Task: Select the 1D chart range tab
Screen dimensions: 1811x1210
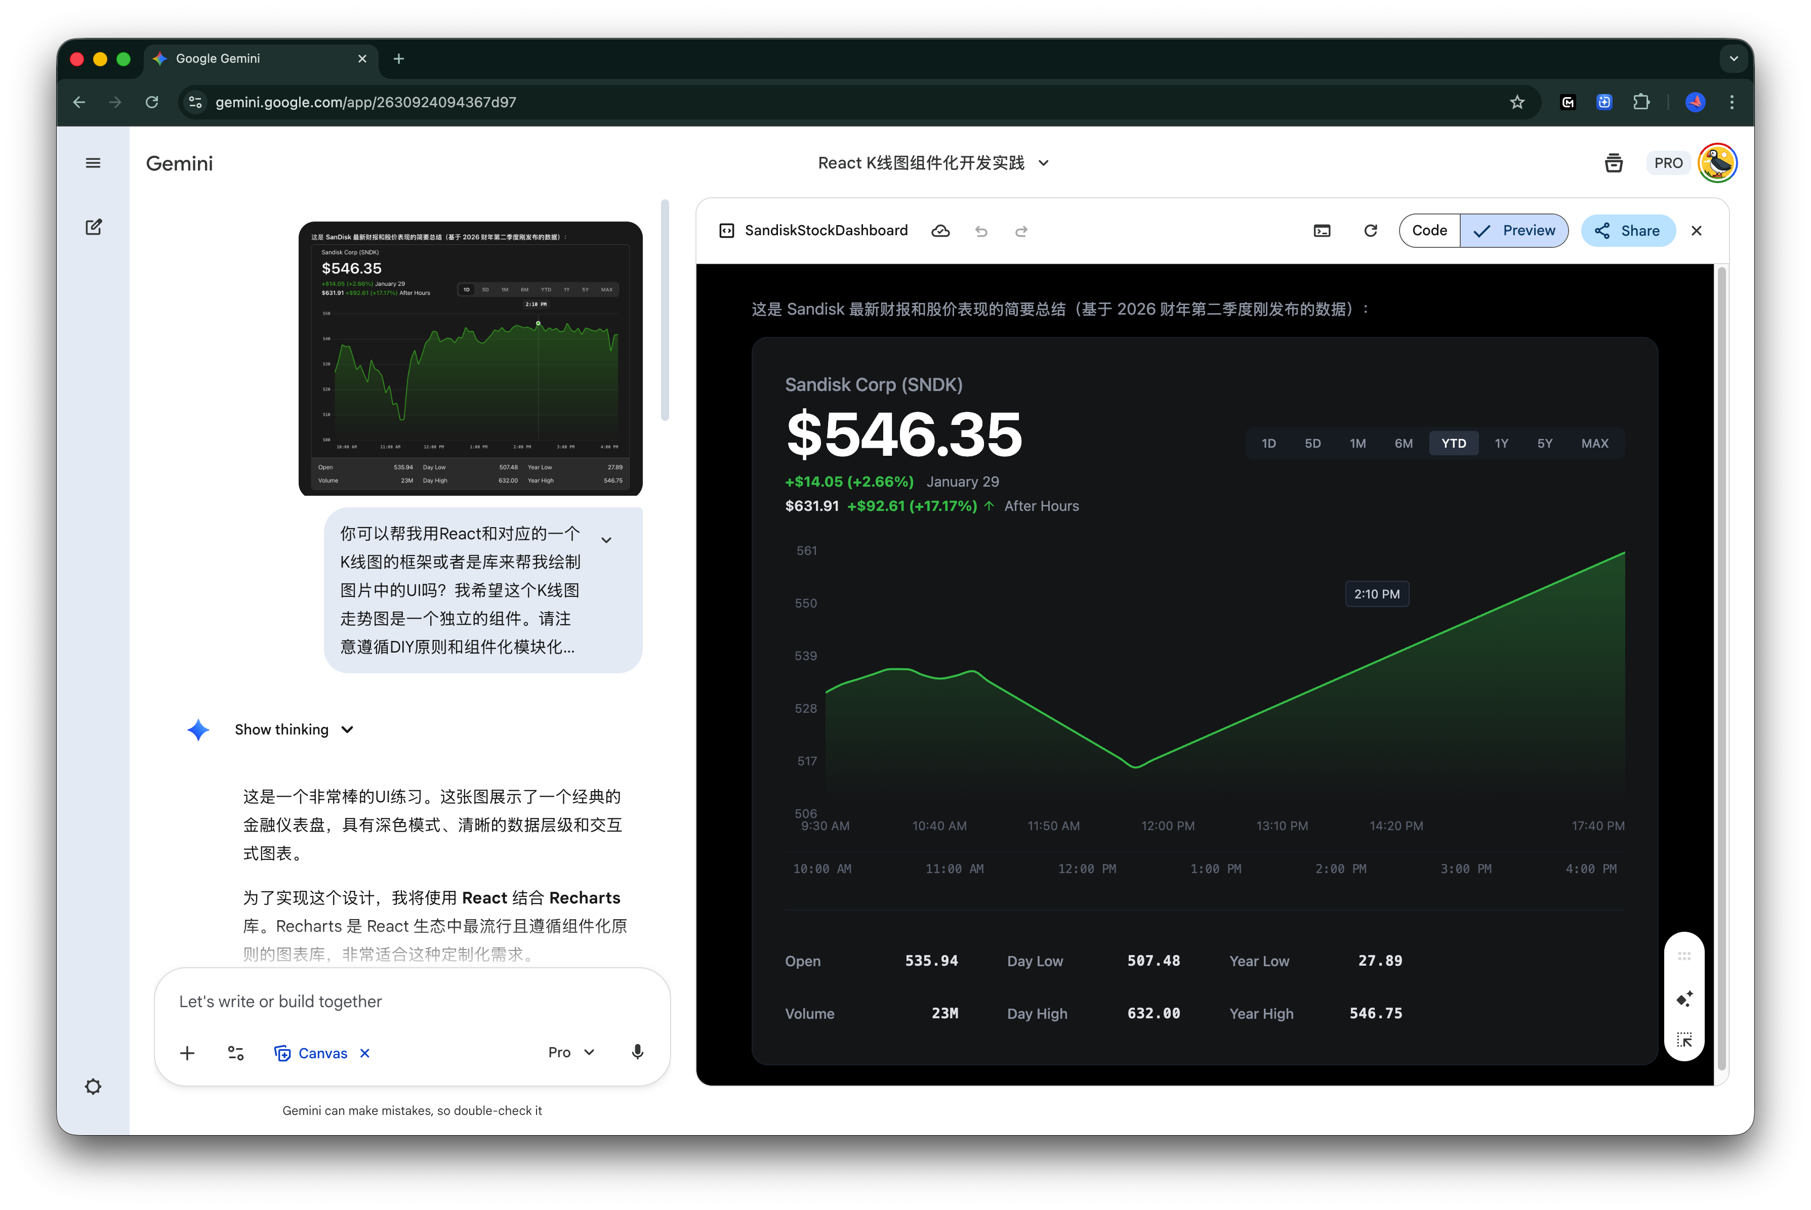Action: [x=1268, y=443]
